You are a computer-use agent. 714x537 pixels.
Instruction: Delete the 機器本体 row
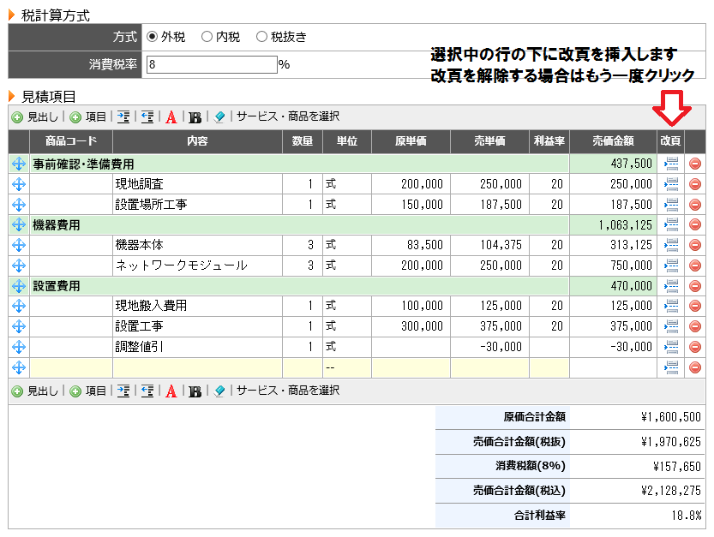[695, 245]
